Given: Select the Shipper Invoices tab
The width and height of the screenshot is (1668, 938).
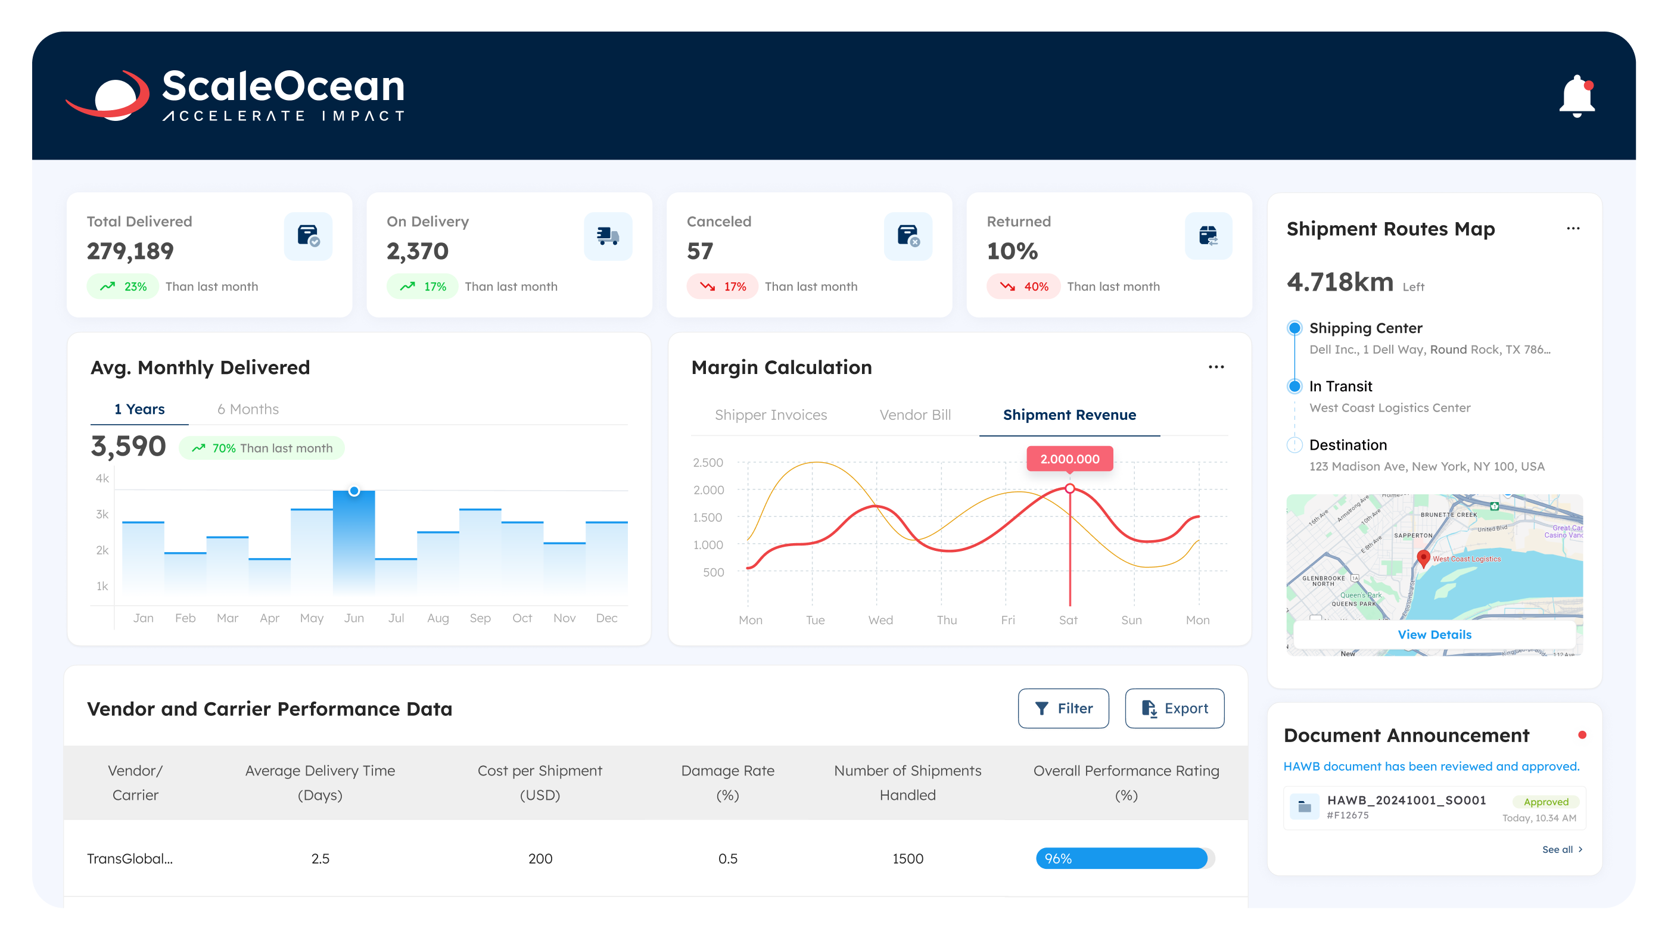Looking at the screenshot, I should [x=771, y=415].
